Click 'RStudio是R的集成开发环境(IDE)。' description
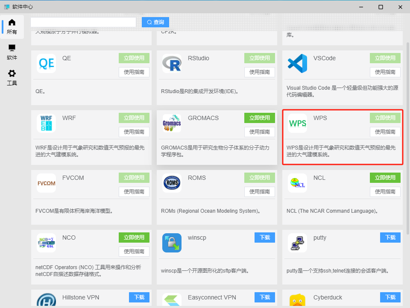This screenshot has width=410, height=308. coord(200,91)
